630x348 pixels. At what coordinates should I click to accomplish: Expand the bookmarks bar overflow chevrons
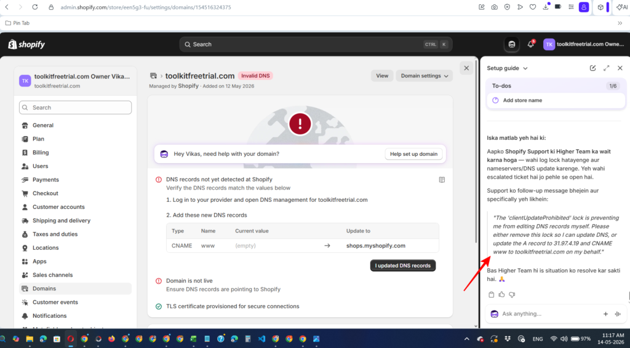tap(620, 23)
